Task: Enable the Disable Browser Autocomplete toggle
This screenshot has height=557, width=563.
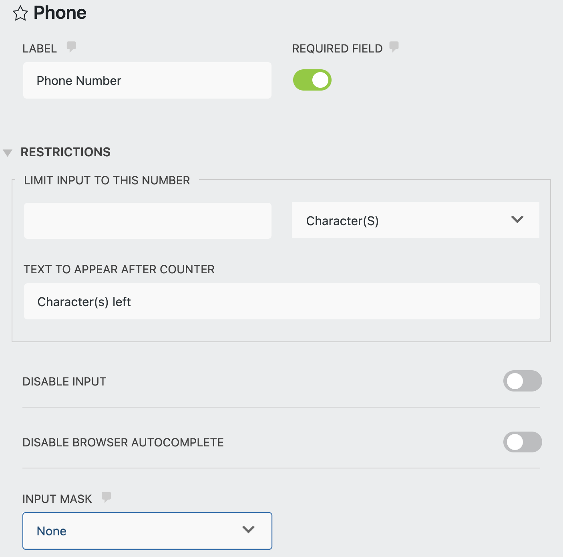Action: 522,442
